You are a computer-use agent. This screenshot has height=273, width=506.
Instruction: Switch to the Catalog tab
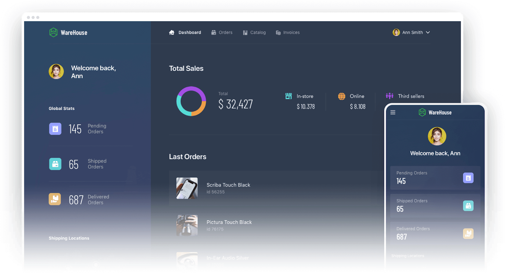(254, 33)
